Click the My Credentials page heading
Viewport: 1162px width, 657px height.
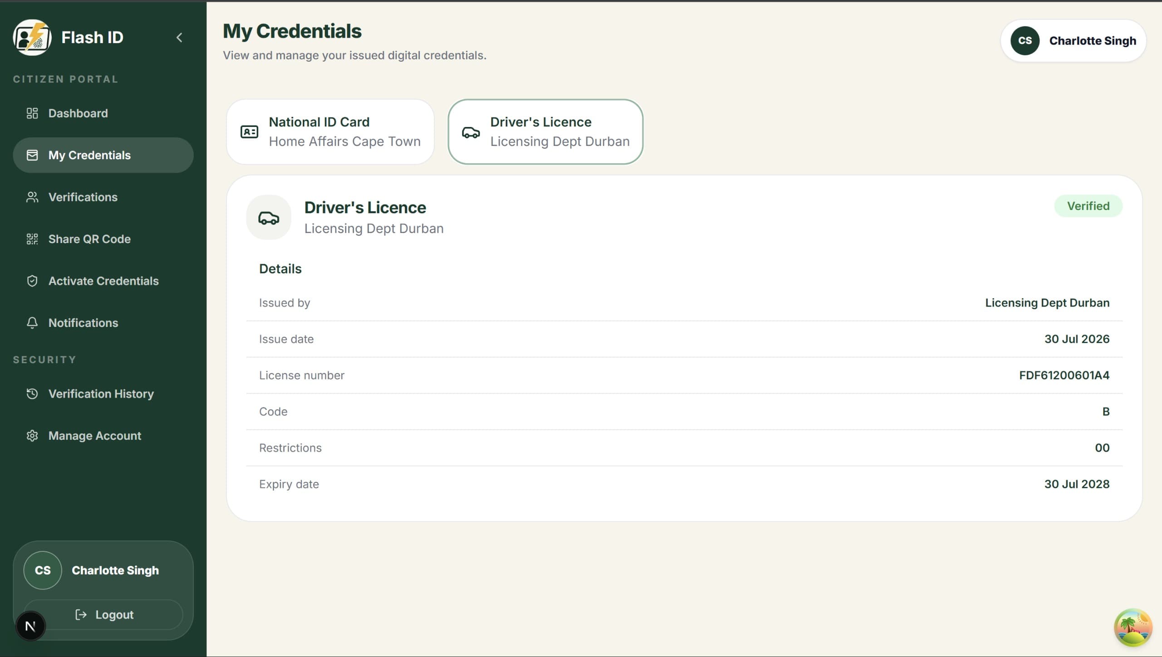pyautogui.click(x=292, y=31)
